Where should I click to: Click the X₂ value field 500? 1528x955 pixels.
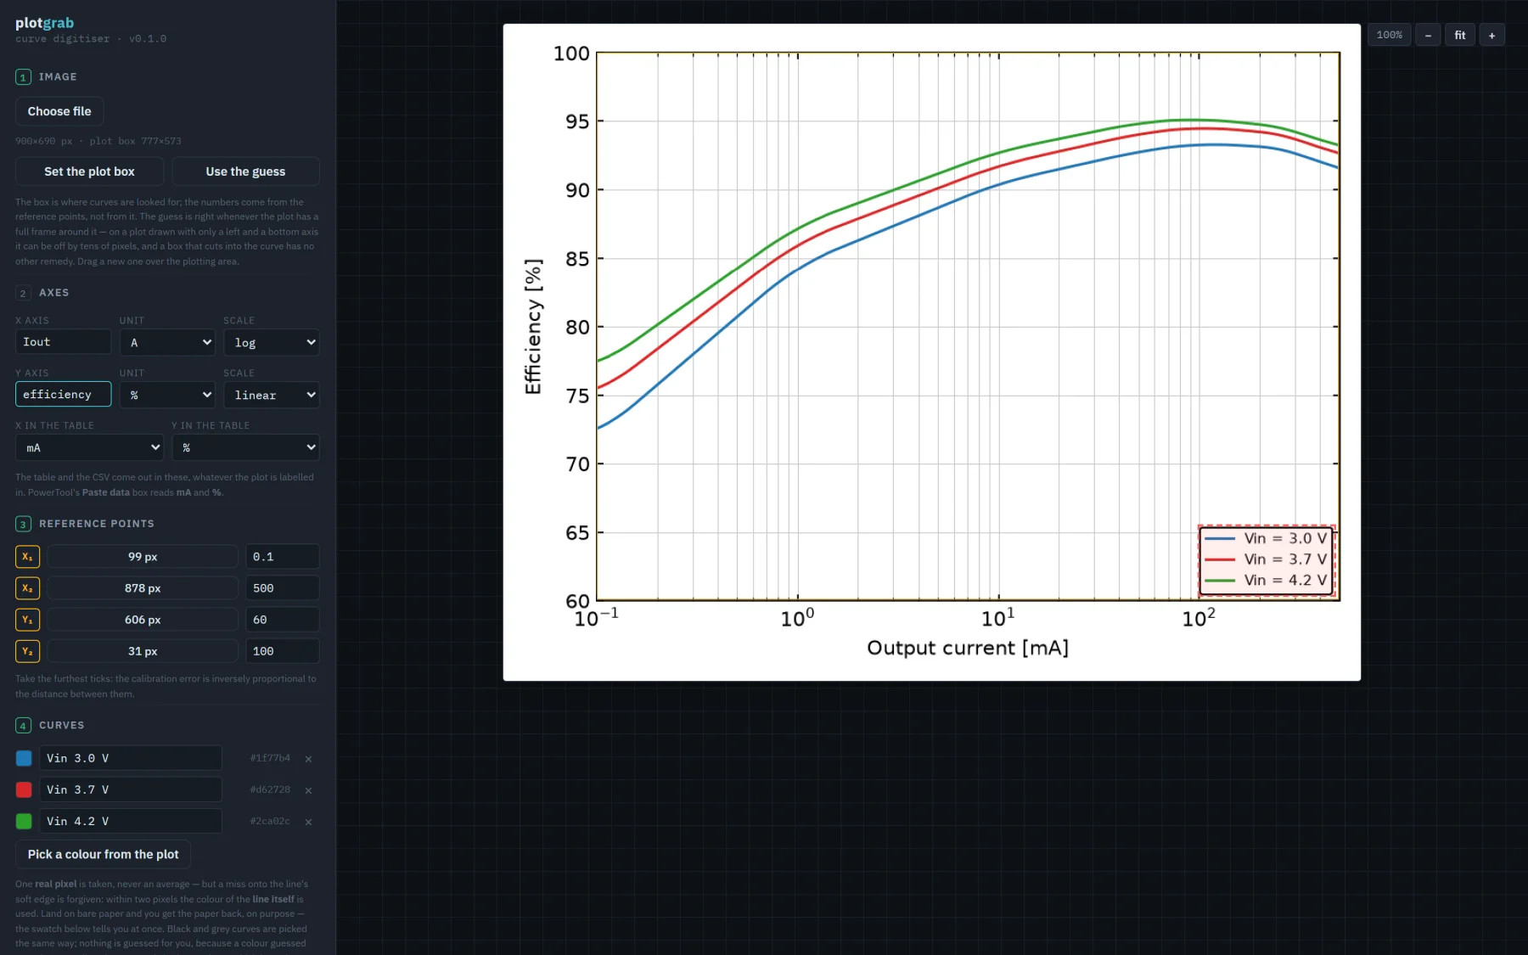coord(283,588)
